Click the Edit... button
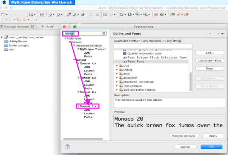 [209, 53]
